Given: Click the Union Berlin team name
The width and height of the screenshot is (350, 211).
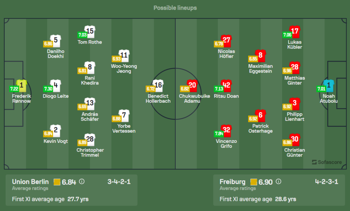Looking at the screenshot, I should (x=30, y=182).
